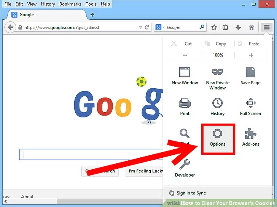Reset zoom at 100% label

[x=218, y=55]
